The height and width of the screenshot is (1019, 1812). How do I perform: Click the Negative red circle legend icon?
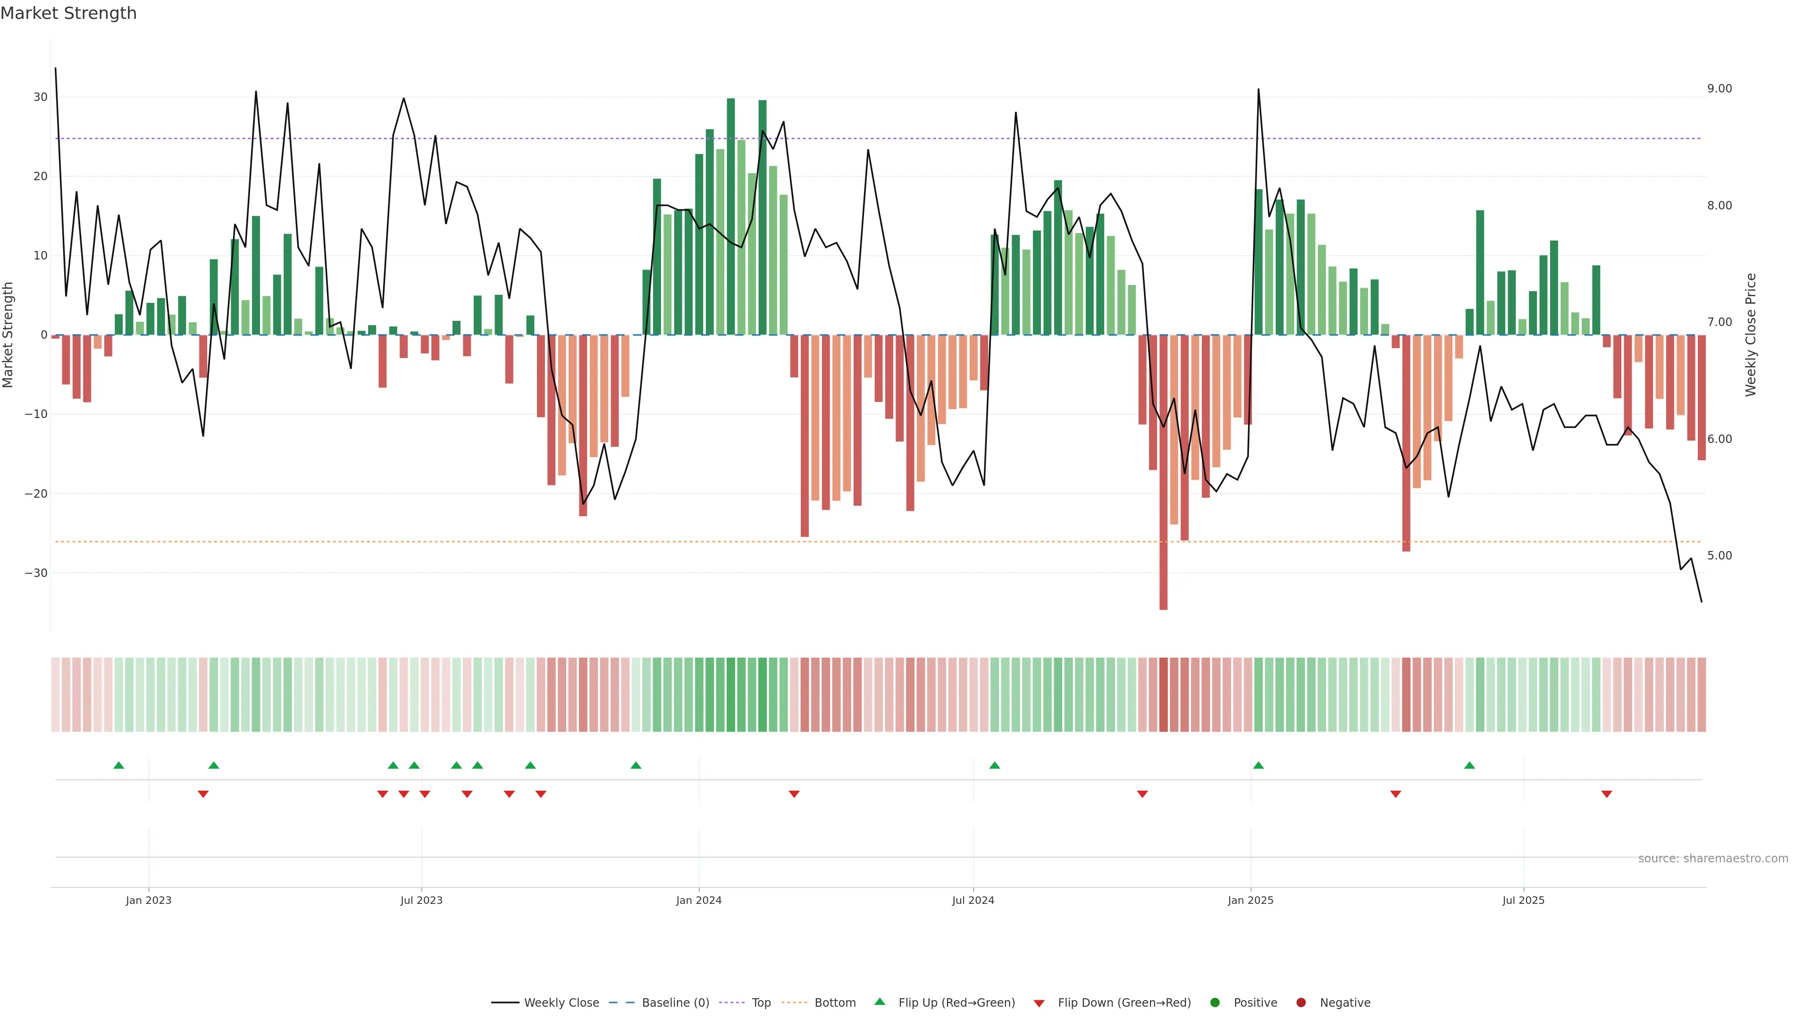coord(1300,1003)
